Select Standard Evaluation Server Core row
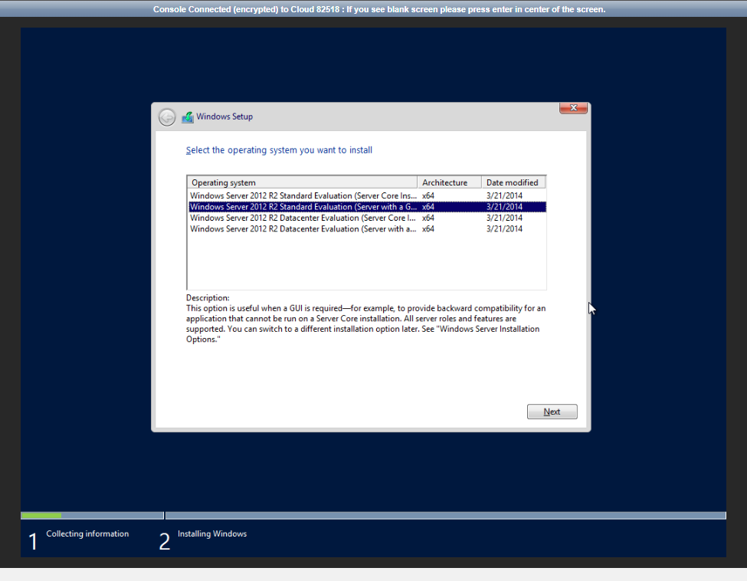 (x=367, y=195)
